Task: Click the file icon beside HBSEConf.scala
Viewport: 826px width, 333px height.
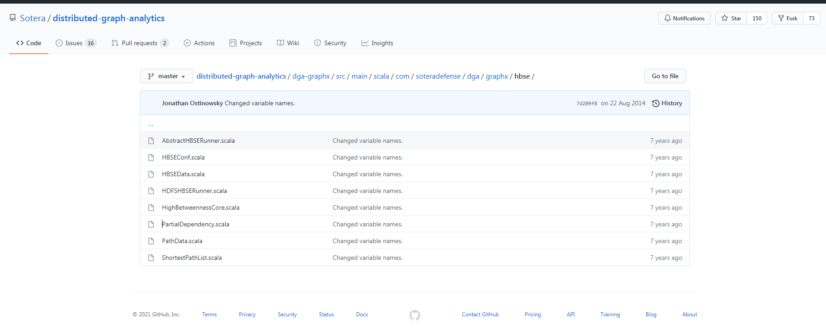Action: click(x=151, y=158)
